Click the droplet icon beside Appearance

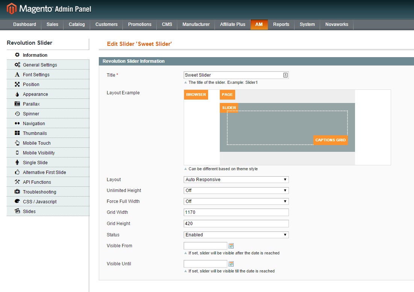coord(17,94)
